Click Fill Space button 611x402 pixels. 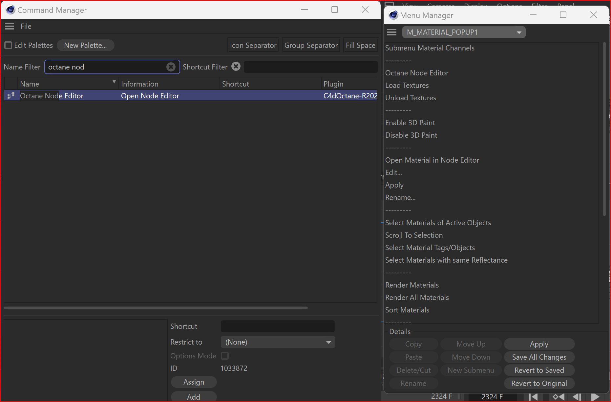tap(360, 45)
